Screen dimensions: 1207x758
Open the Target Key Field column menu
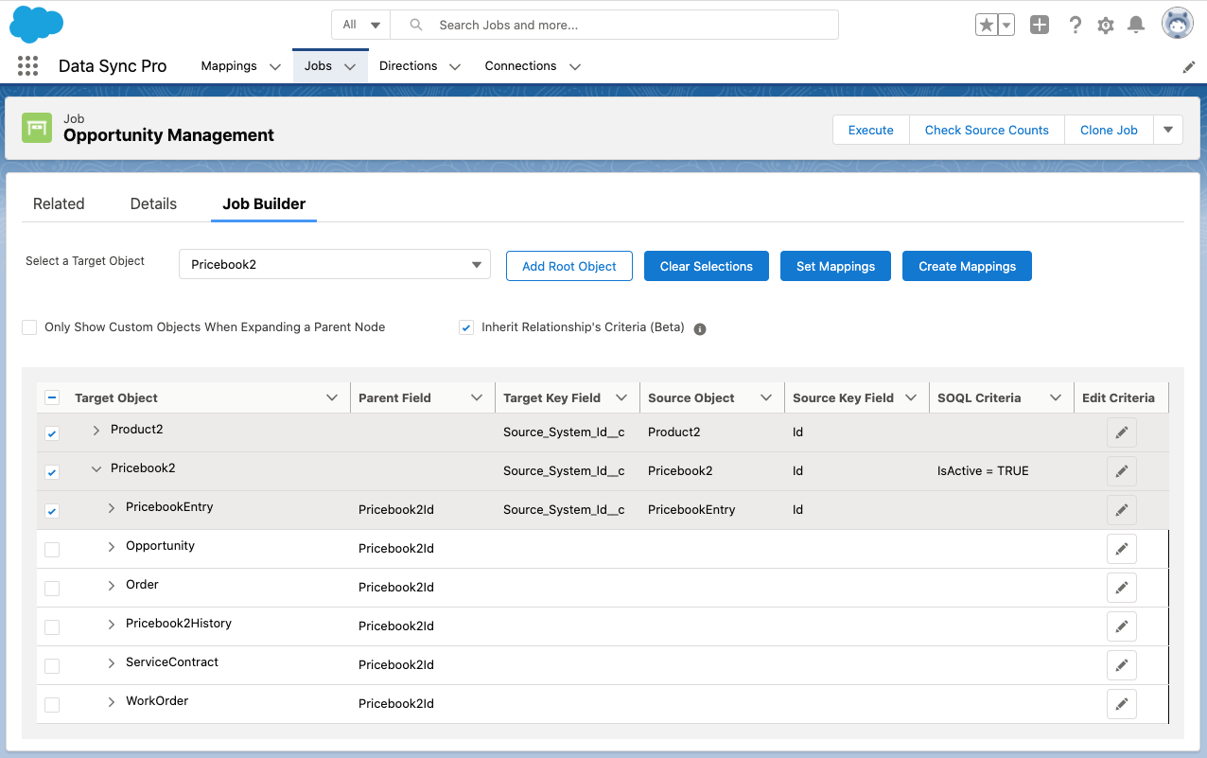pyautogui.click(x=621, y=398)
